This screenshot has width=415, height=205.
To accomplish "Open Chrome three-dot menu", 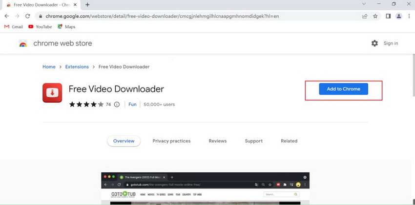I will point(409,16).
